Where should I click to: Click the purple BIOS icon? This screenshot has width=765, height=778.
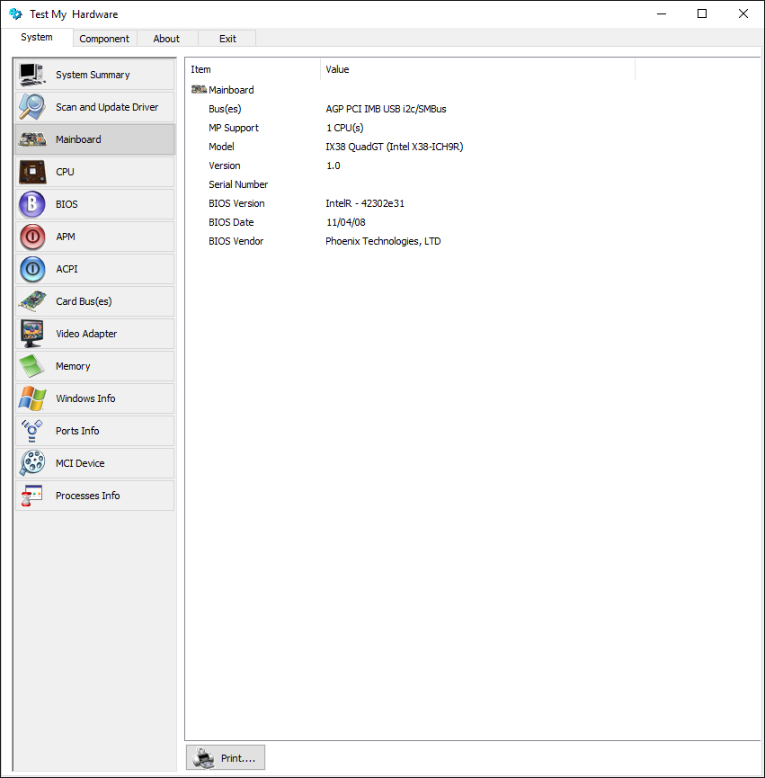[32, 204]
